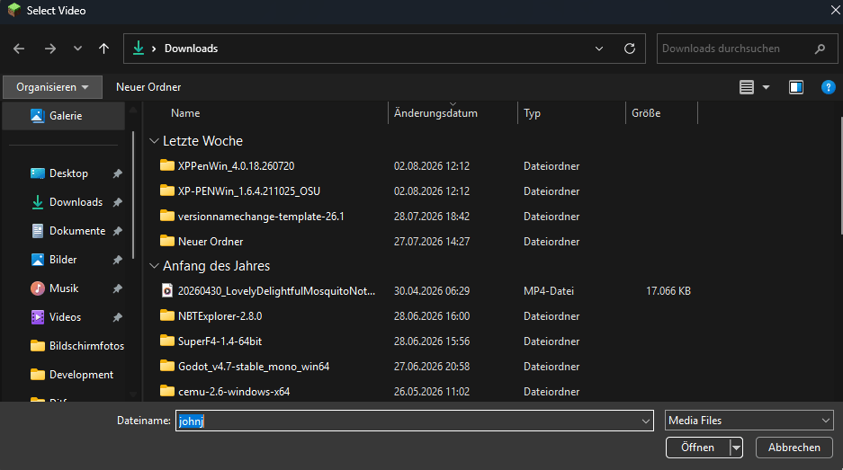Open Bilder in the sidebar

click(x=63, y=260)
